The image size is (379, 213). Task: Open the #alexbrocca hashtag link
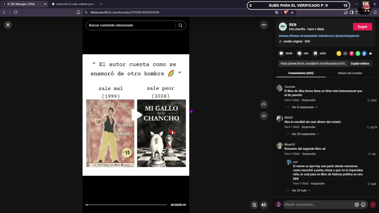(x=327, y=36)
